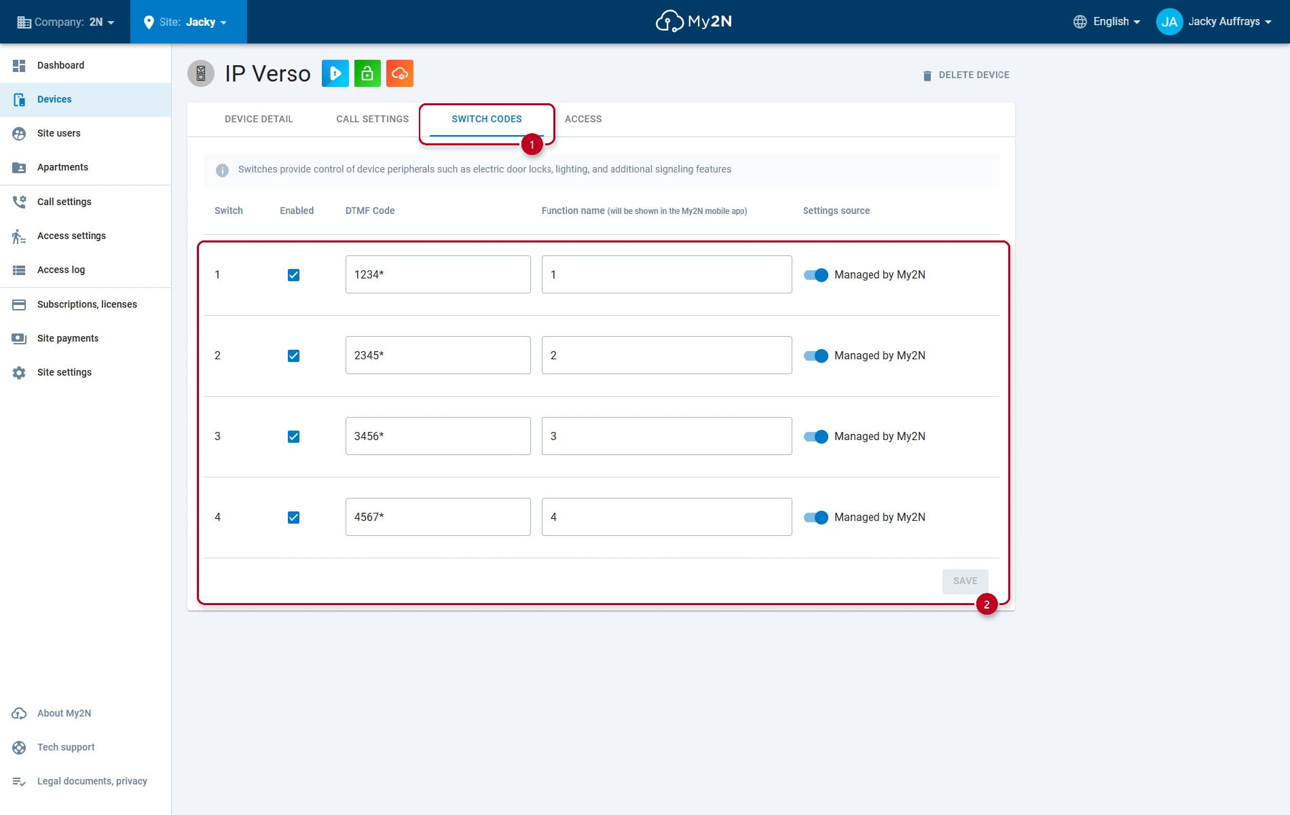Click Function name field for switch 4
This screenshot has width=1290, height=815.
coord(667,517)
